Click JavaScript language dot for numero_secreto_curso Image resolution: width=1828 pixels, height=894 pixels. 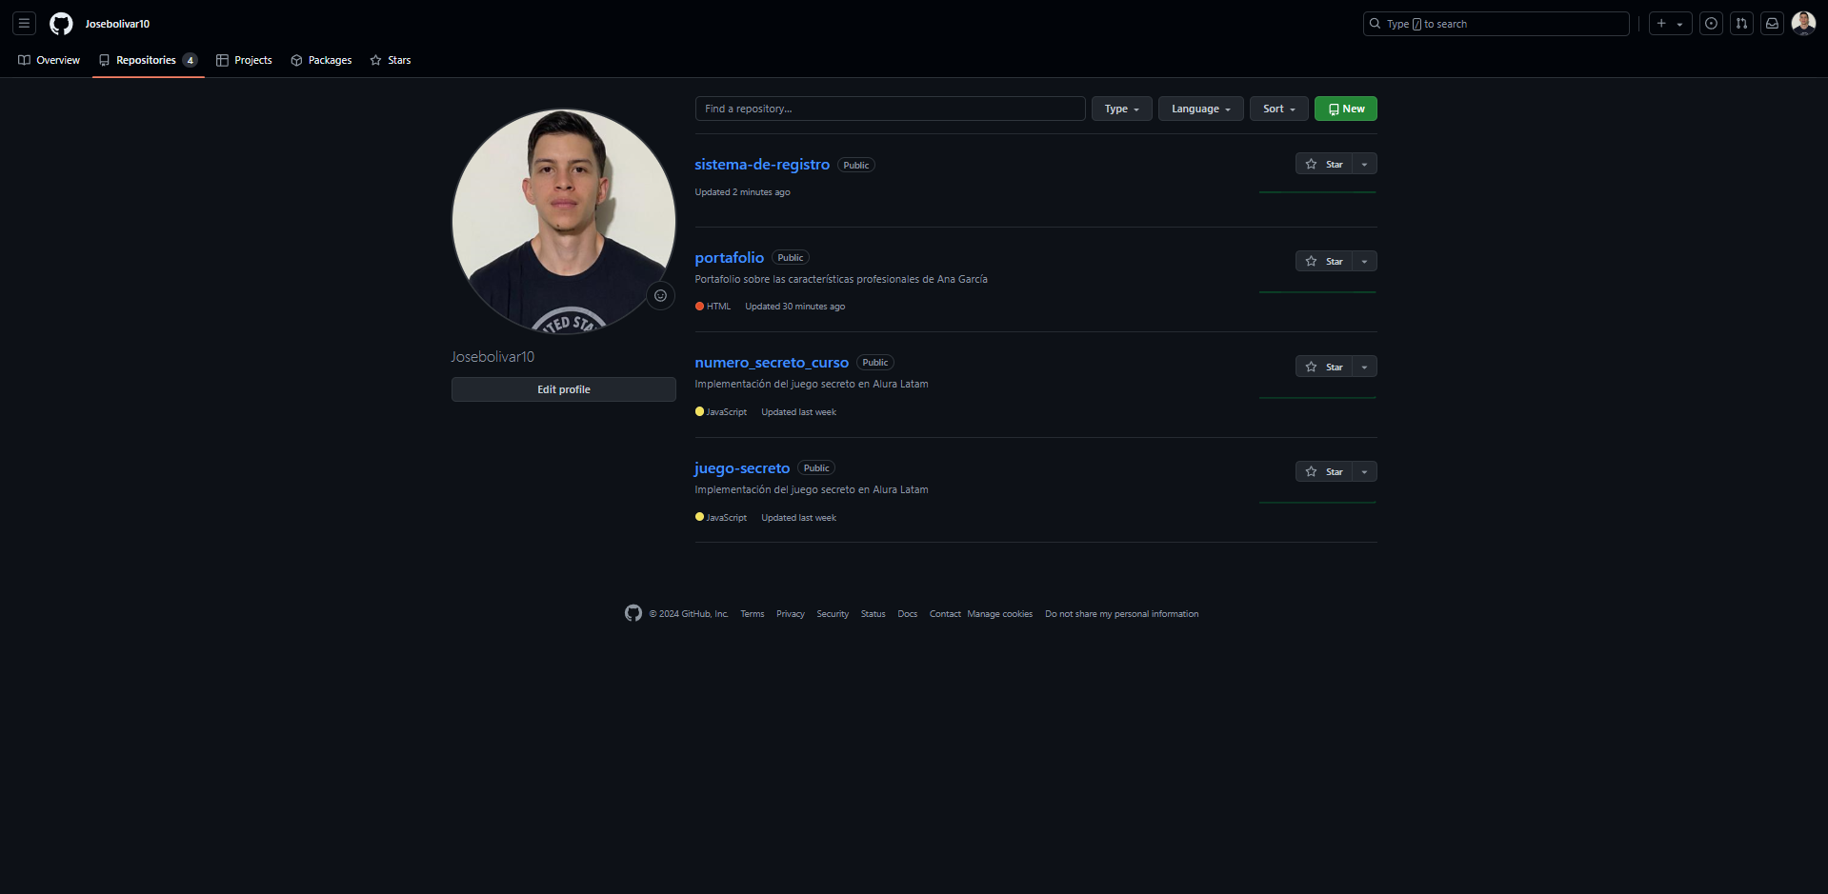pos(699,412)
